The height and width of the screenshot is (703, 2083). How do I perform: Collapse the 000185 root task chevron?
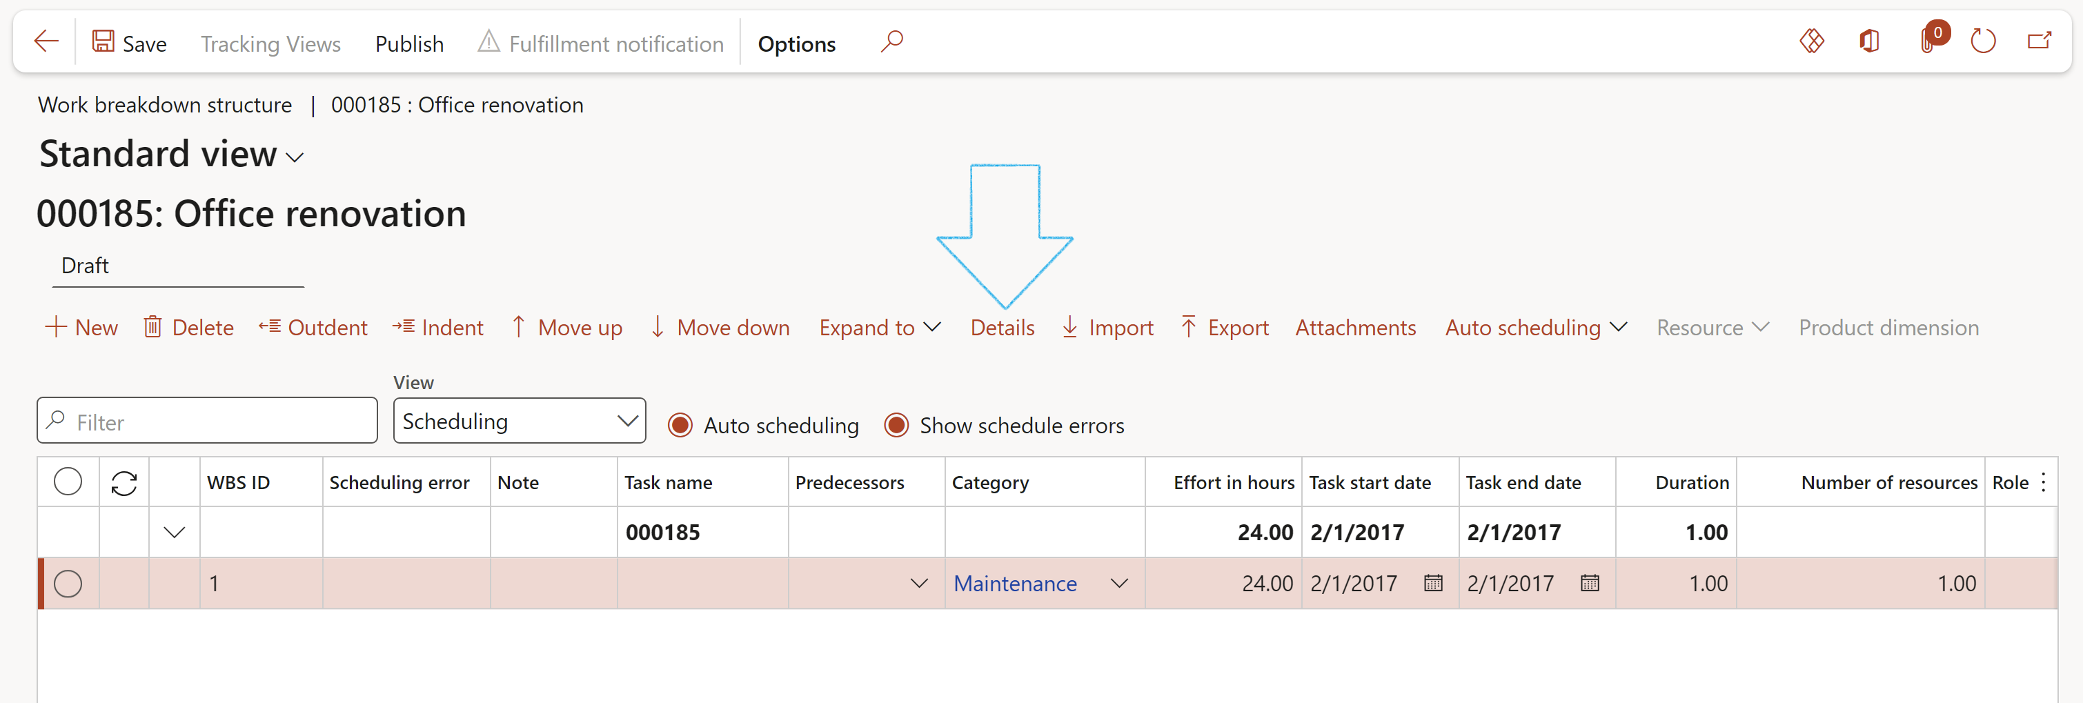174,533
